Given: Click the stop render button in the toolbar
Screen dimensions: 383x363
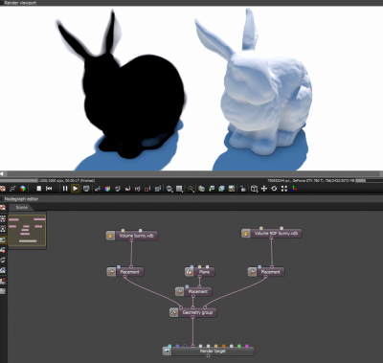Looking at the screenshot, I should pos(39,189).
